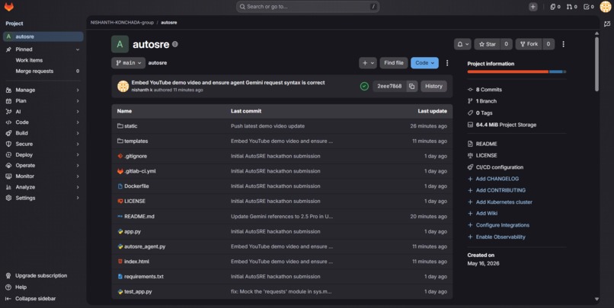Screen dimensions: 614x308
Task: Click the templates folder icon
Action: 120,141
